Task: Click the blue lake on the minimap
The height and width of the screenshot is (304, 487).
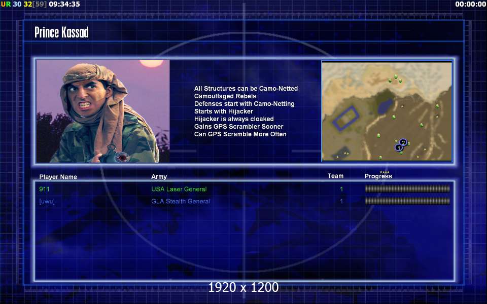Action: [x=385, y=106]
